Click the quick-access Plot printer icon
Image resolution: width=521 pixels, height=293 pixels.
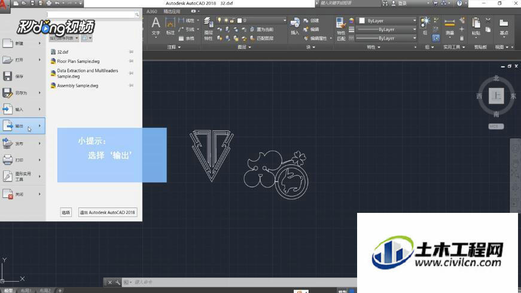49,4
